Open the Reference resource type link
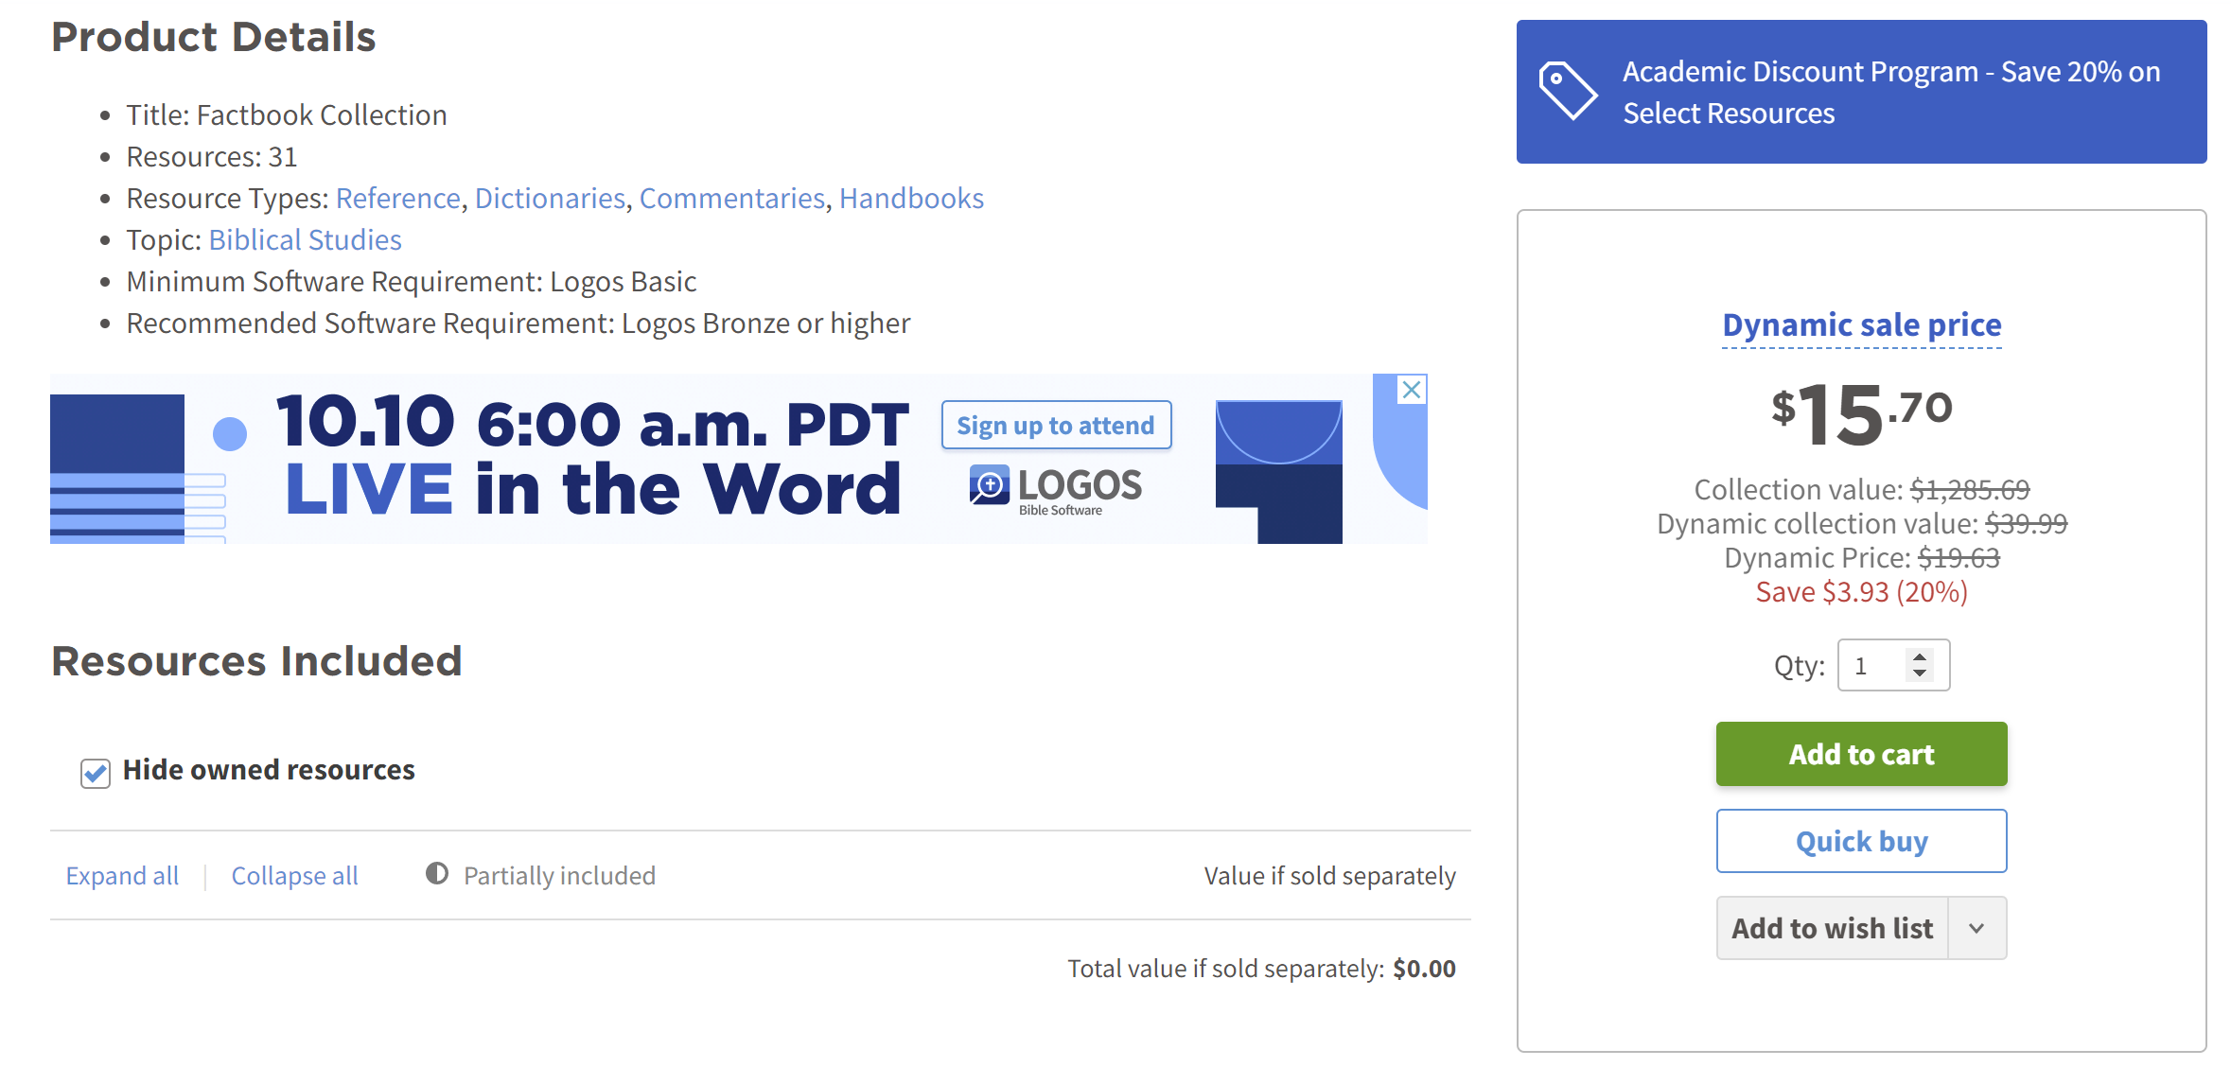This screenshot has width=2231, height=1067. click(397, 199)
